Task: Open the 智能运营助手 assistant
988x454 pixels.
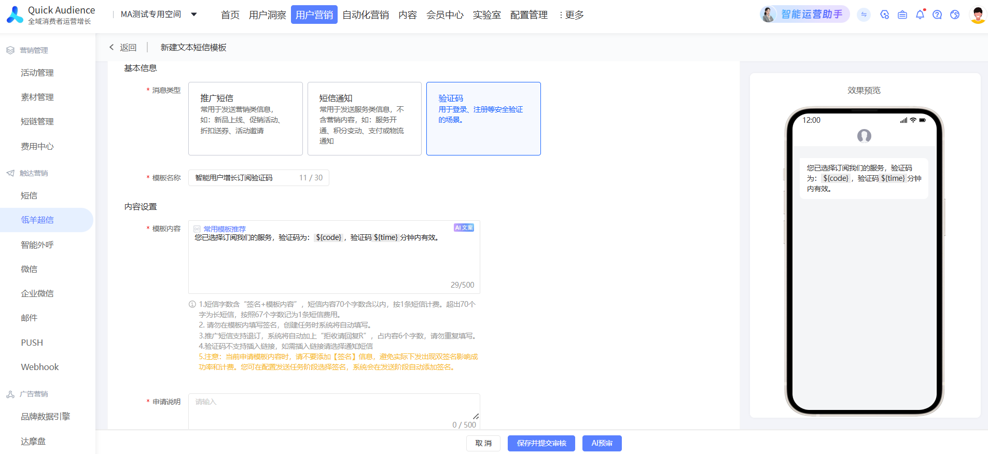Action: pos(804,15)
